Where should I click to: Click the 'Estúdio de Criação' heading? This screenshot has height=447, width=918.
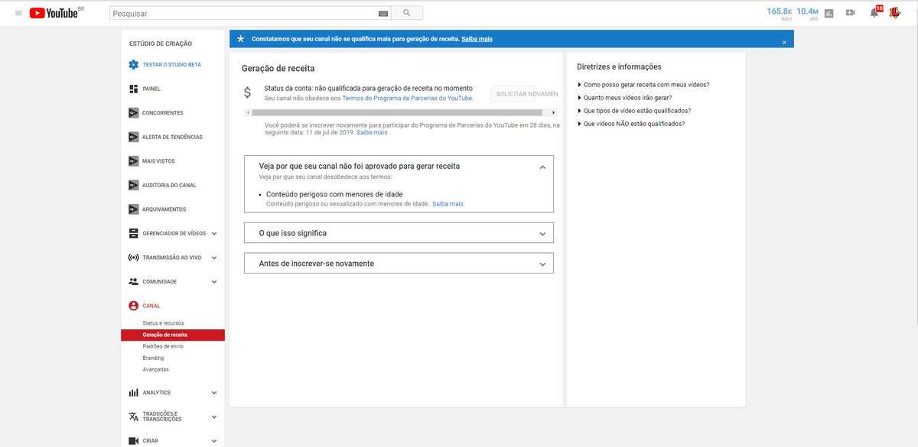(x=161, y=44)
